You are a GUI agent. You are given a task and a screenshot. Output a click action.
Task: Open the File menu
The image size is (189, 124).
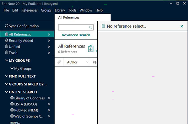pos(6,10)
